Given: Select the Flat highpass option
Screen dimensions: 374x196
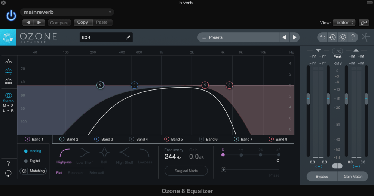Looking at the screenshot, I should 59,173.
